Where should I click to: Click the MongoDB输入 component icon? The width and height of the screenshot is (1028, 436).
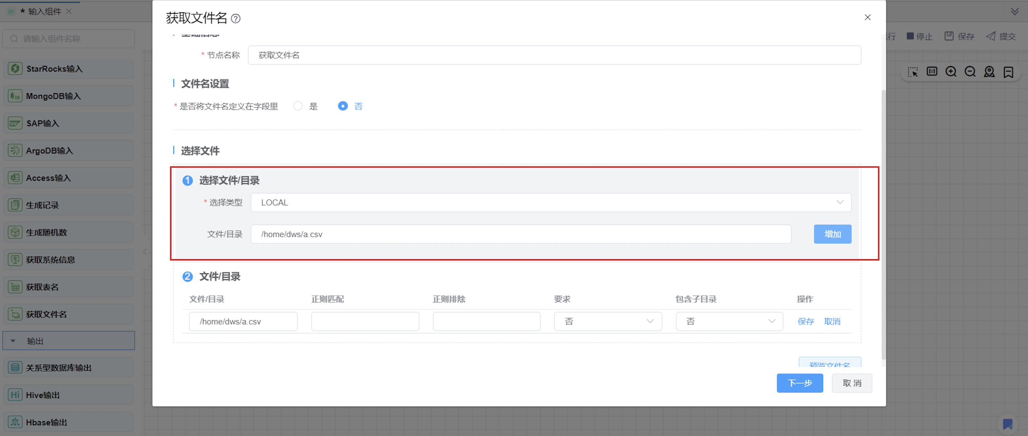(x=15, y=96)
